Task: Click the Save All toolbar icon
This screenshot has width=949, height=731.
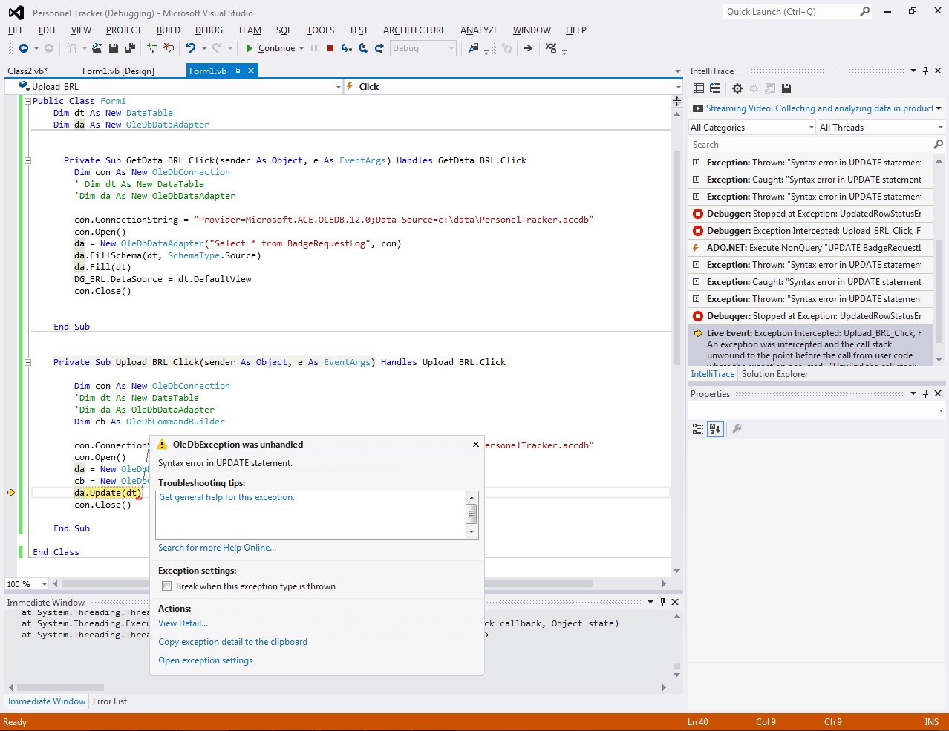Action: coord(130,48)
